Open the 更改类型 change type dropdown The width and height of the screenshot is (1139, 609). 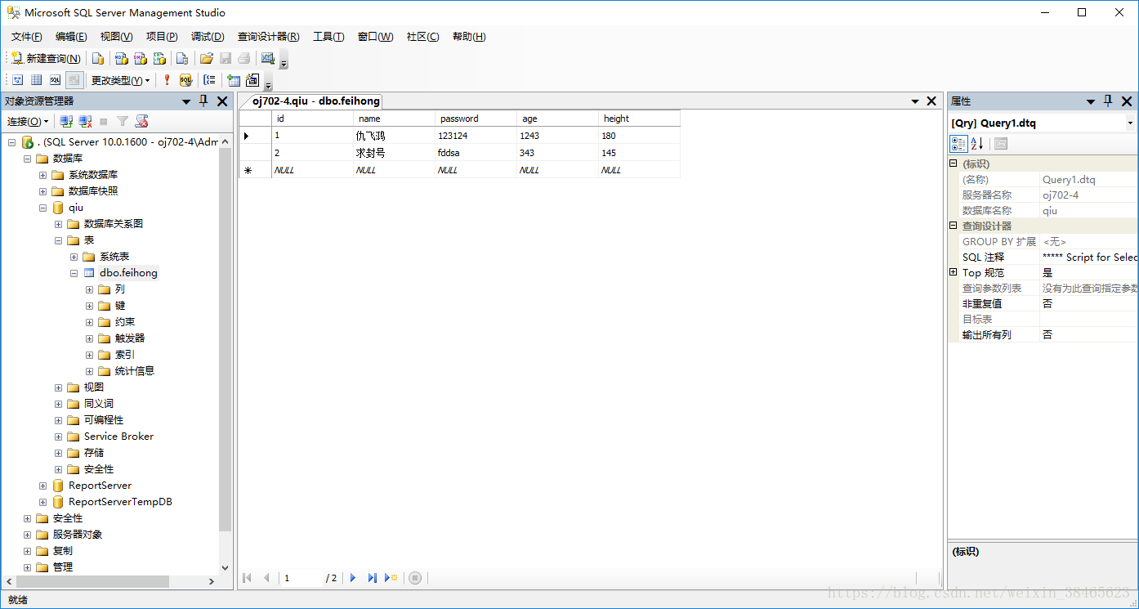point(120,80)
